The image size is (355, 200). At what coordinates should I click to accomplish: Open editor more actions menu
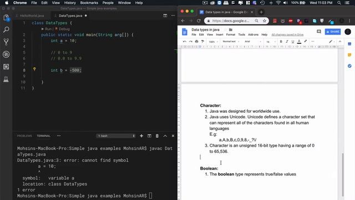coord(173,16)
